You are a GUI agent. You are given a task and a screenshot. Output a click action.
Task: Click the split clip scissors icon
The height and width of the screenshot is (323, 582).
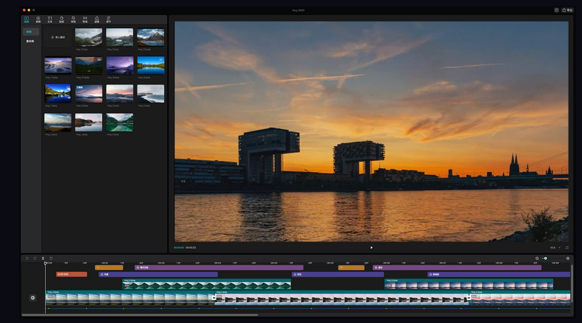click(43, 258)
